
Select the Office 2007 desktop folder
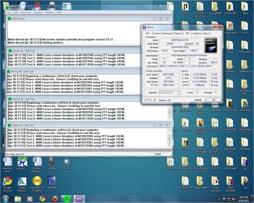[x=245, y=47]
